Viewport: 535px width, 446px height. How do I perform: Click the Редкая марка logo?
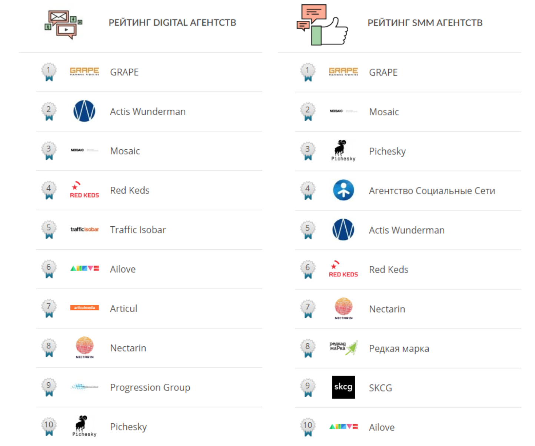click(343, 348)
